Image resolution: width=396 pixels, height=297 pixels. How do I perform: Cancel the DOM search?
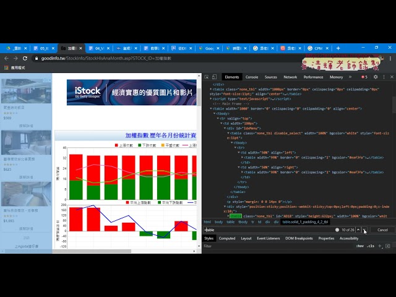[x=382, y=230]
